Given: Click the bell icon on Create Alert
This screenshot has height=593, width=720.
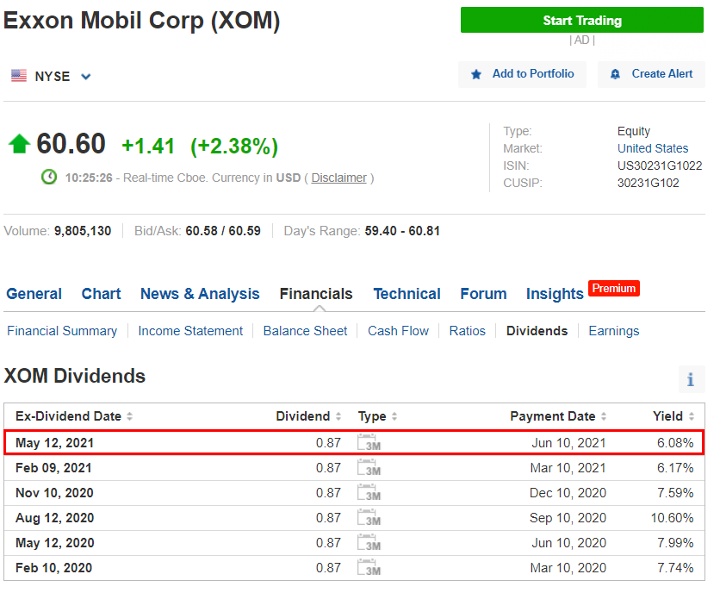Looking at the screenshot, I should coord(615,74).
